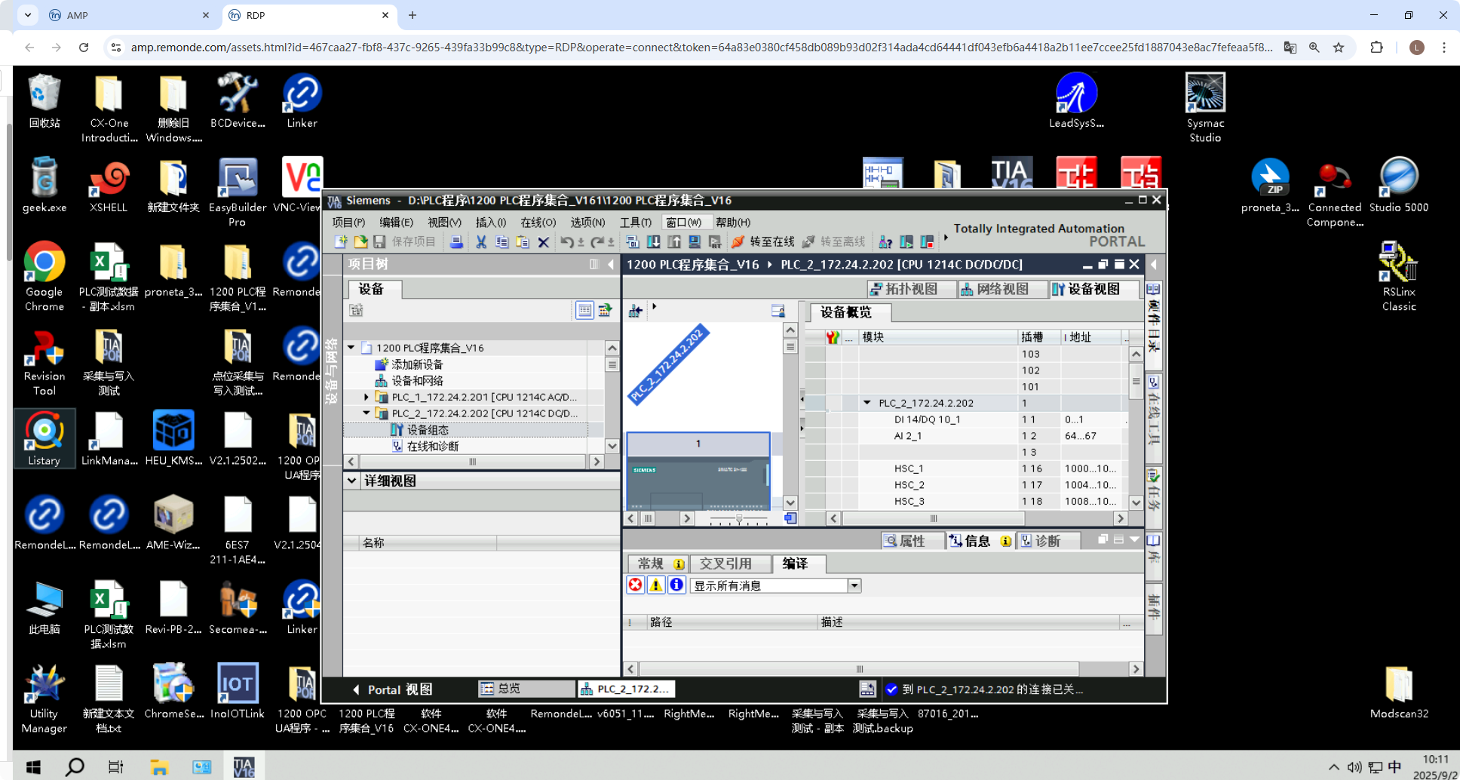Viewport: 1460px width, 780px height.
Task: Toggle the information message filter button
Action: (x=676, y=585)
